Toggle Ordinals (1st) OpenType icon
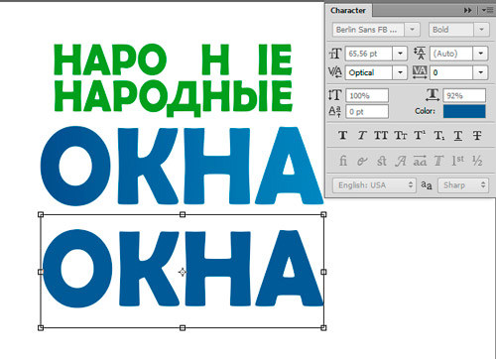 [458, 161]
